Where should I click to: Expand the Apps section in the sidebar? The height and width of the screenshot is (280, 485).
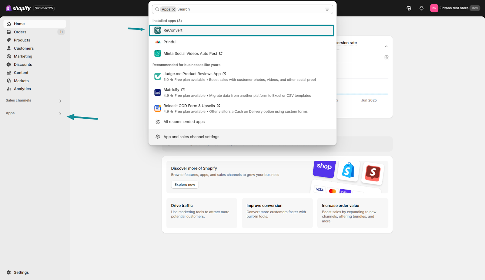[60, 114]
